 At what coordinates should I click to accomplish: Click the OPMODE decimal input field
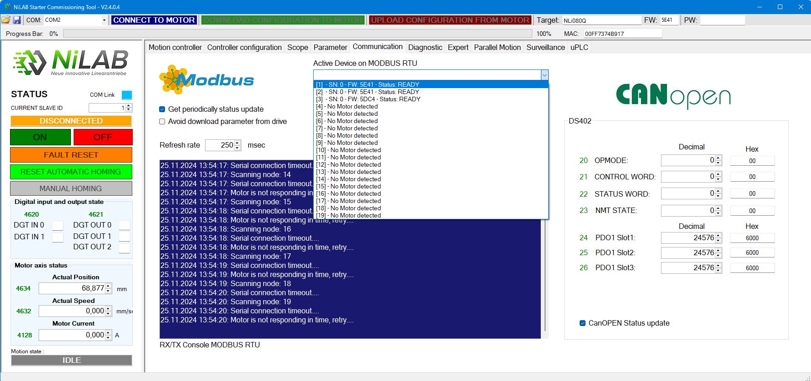(687, 160)
